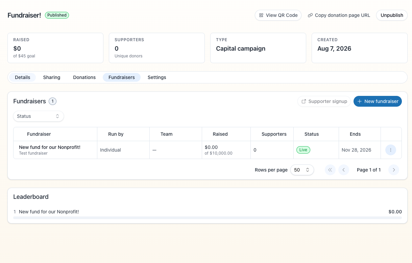Expand the Status filter dropdown
Viewport: 412px width, 263px height.
point(39,116)
